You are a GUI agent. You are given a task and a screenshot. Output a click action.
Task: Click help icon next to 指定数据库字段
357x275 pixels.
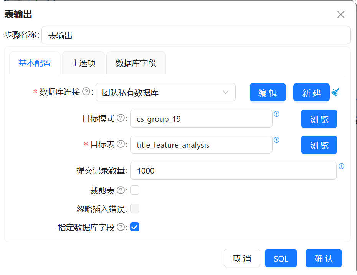click(x=121, y=227)
